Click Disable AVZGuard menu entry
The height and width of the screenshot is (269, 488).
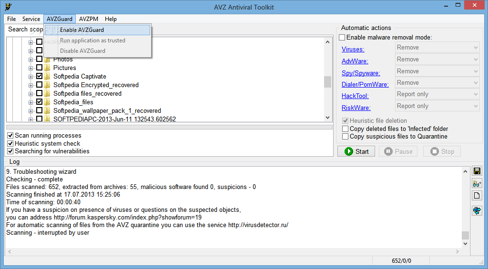[97, 50]
